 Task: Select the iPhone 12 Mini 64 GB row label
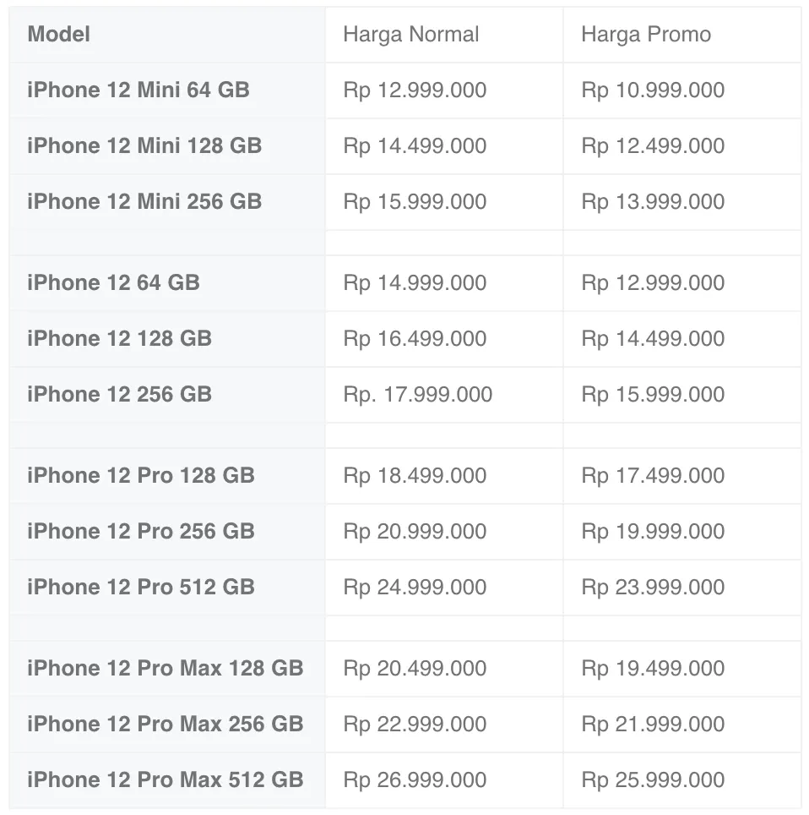138,90
